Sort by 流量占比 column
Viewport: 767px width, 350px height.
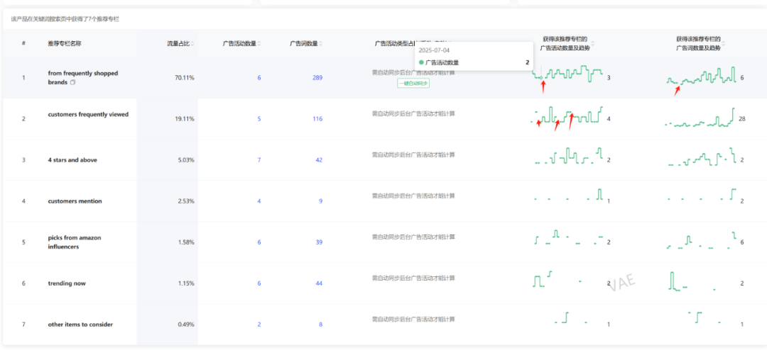tap(192, 44)
